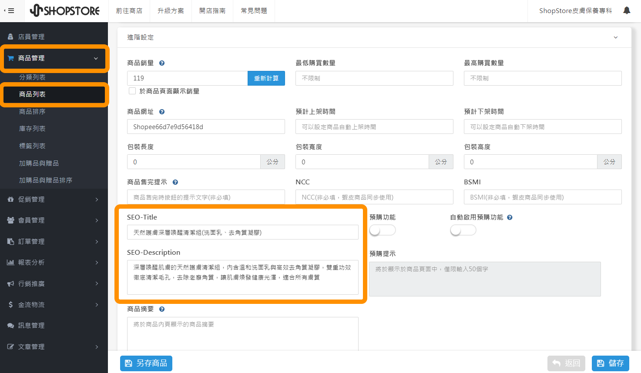Focus the 最低購買數量 field
The image size is (641, 373).
click(374, 78)
